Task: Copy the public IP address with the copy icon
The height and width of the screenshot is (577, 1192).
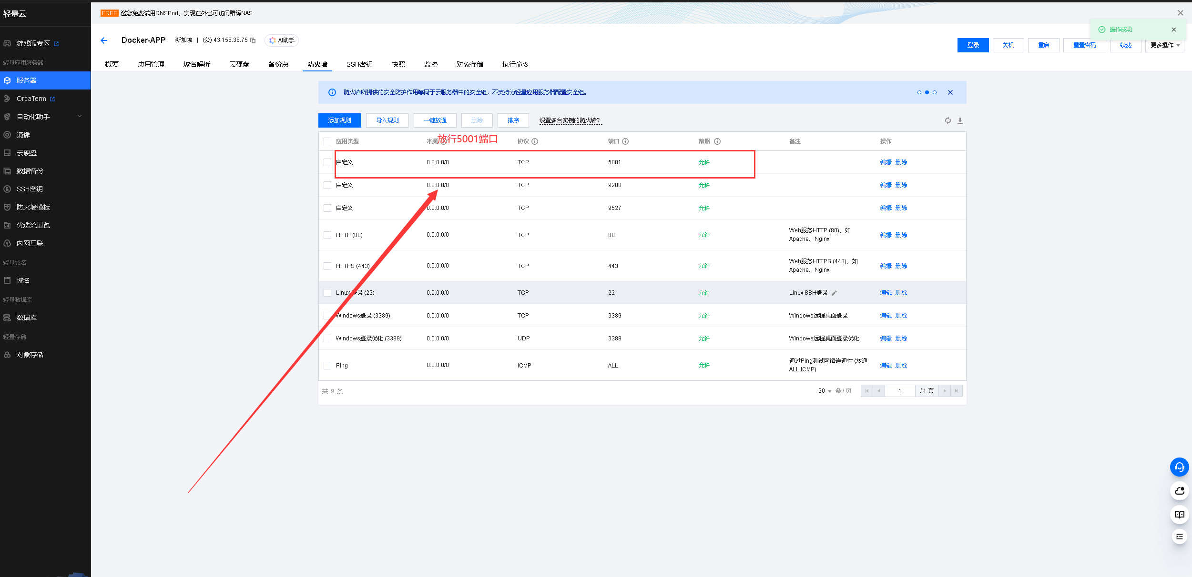Action: pyautogui.click(x=253, y=40)
